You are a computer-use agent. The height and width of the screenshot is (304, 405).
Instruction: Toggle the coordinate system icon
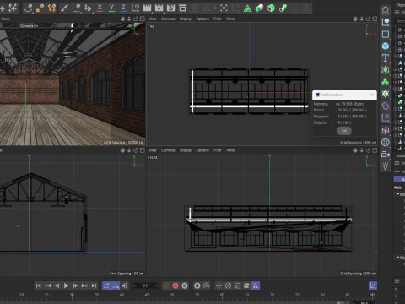[135, 8]
